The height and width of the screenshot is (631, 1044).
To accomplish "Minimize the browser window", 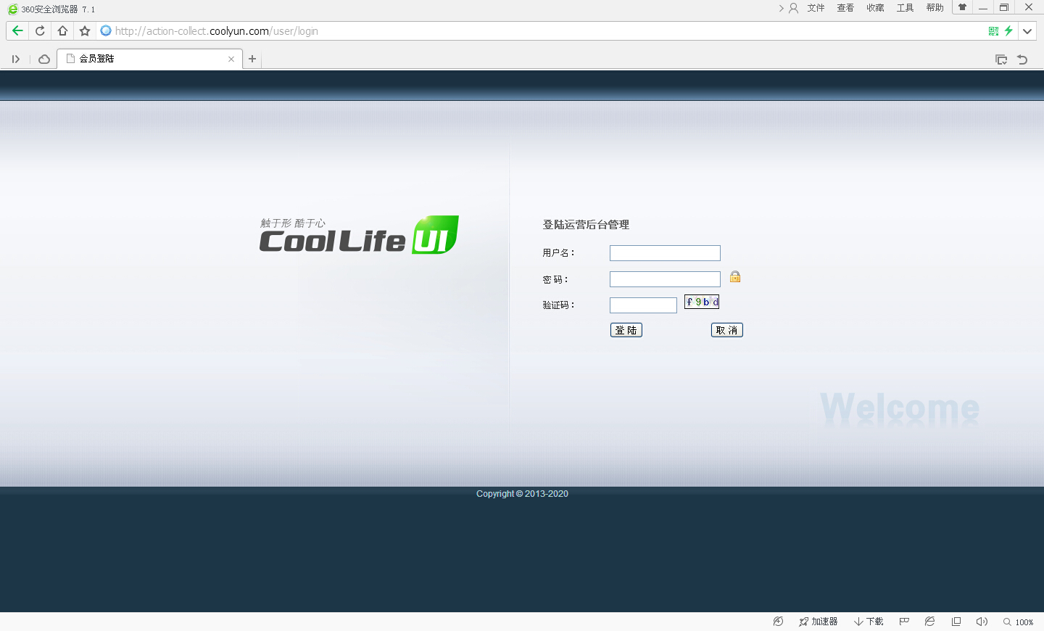I will pyautogui.click(x=983, y=7).
